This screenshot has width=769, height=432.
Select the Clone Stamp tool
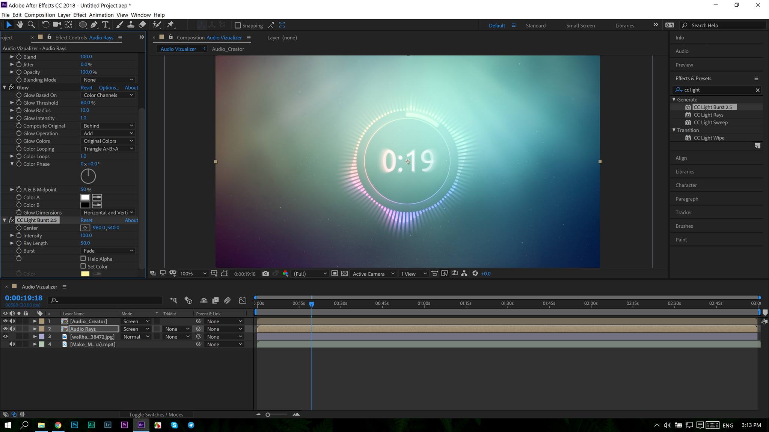[131, 25]
